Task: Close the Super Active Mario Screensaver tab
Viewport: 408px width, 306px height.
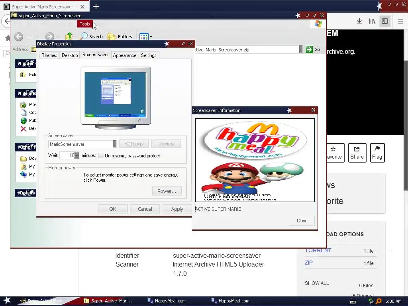Action: click(82, 7)
